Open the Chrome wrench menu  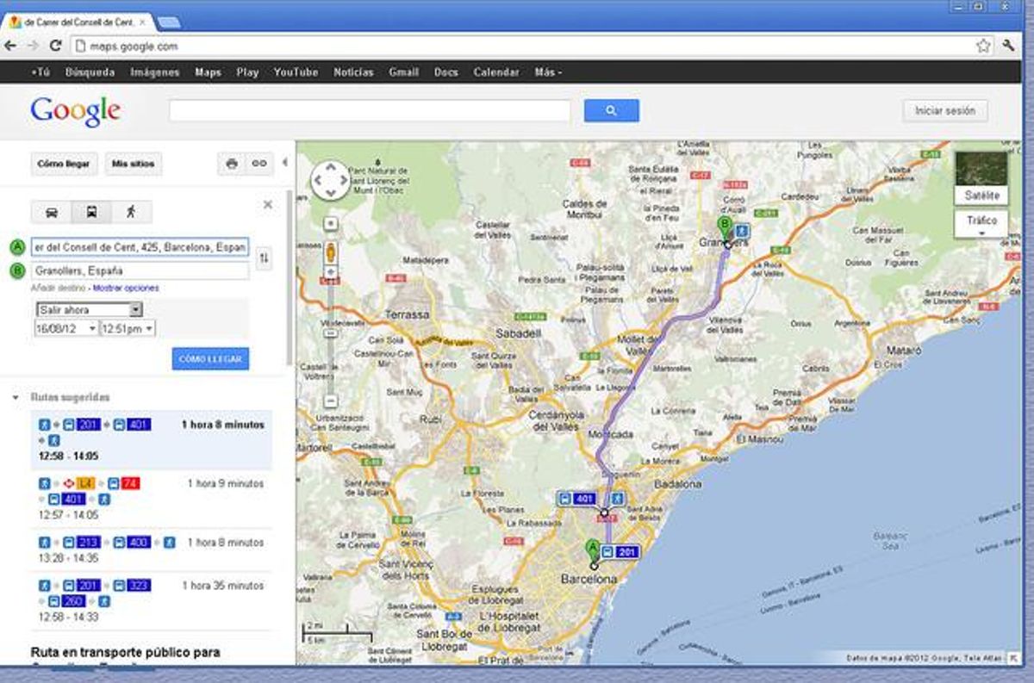coord(1008,46)
